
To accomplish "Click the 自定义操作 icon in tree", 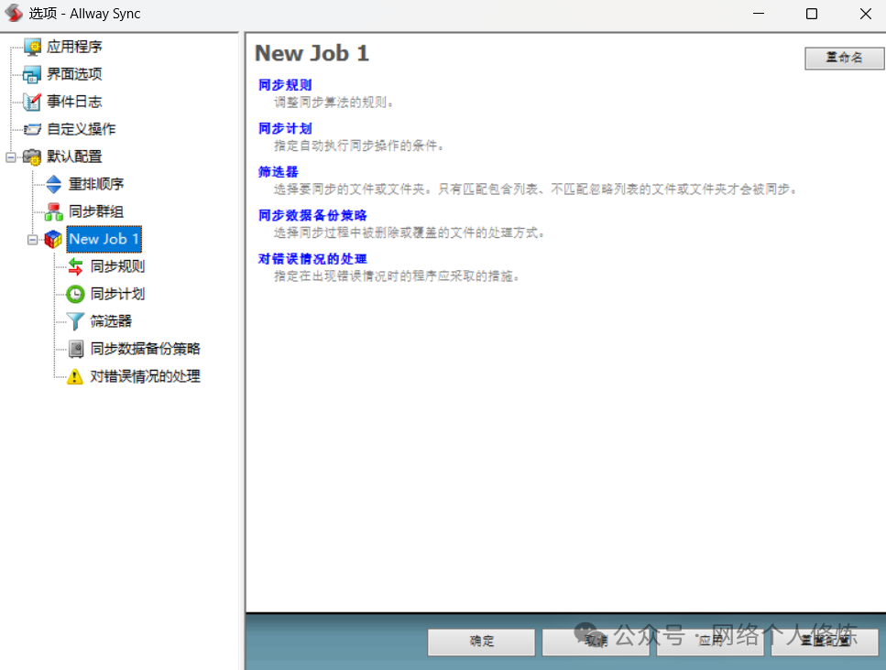I will (x=32, y=129).
